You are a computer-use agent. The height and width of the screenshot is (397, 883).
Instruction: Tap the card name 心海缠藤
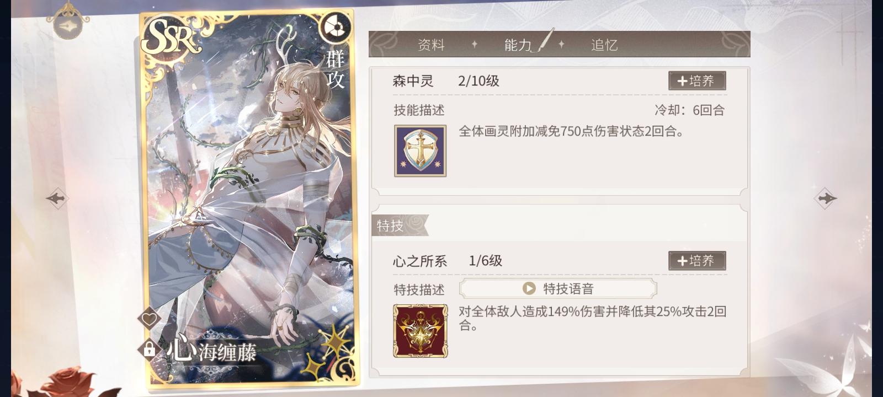click(212, 351)
